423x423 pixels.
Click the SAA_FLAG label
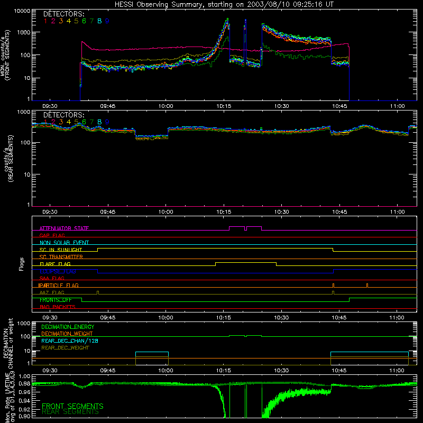(52, 278)
